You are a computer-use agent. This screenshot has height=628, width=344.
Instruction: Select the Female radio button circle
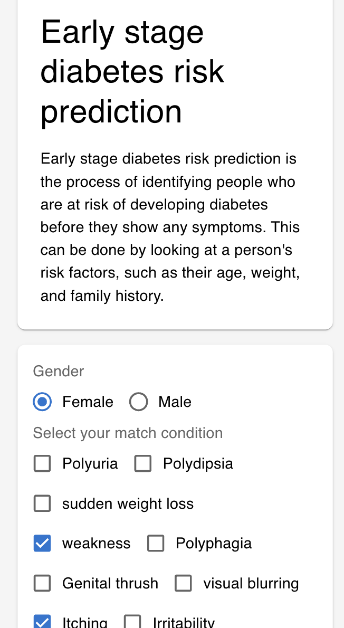42,402
